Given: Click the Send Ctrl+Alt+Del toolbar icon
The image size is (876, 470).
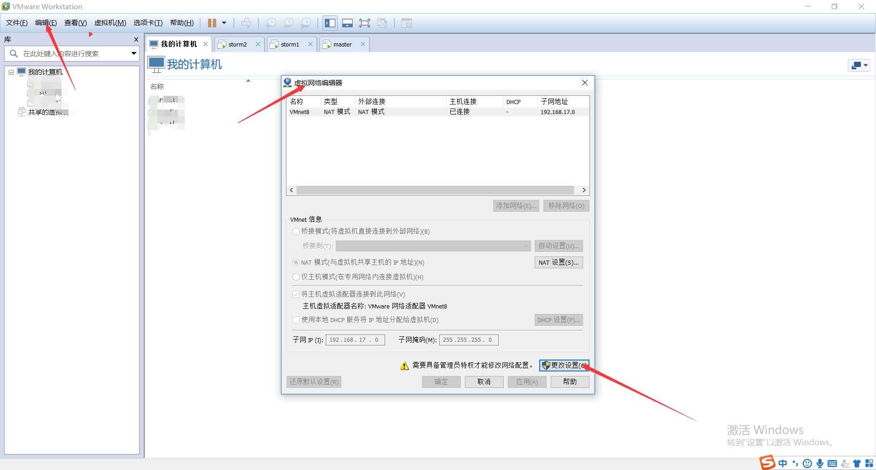Looking at the screenshot, I should (x=246, y=23).
